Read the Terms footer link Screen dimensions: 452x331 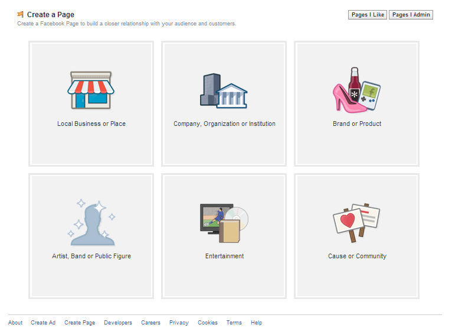[234, 323]
